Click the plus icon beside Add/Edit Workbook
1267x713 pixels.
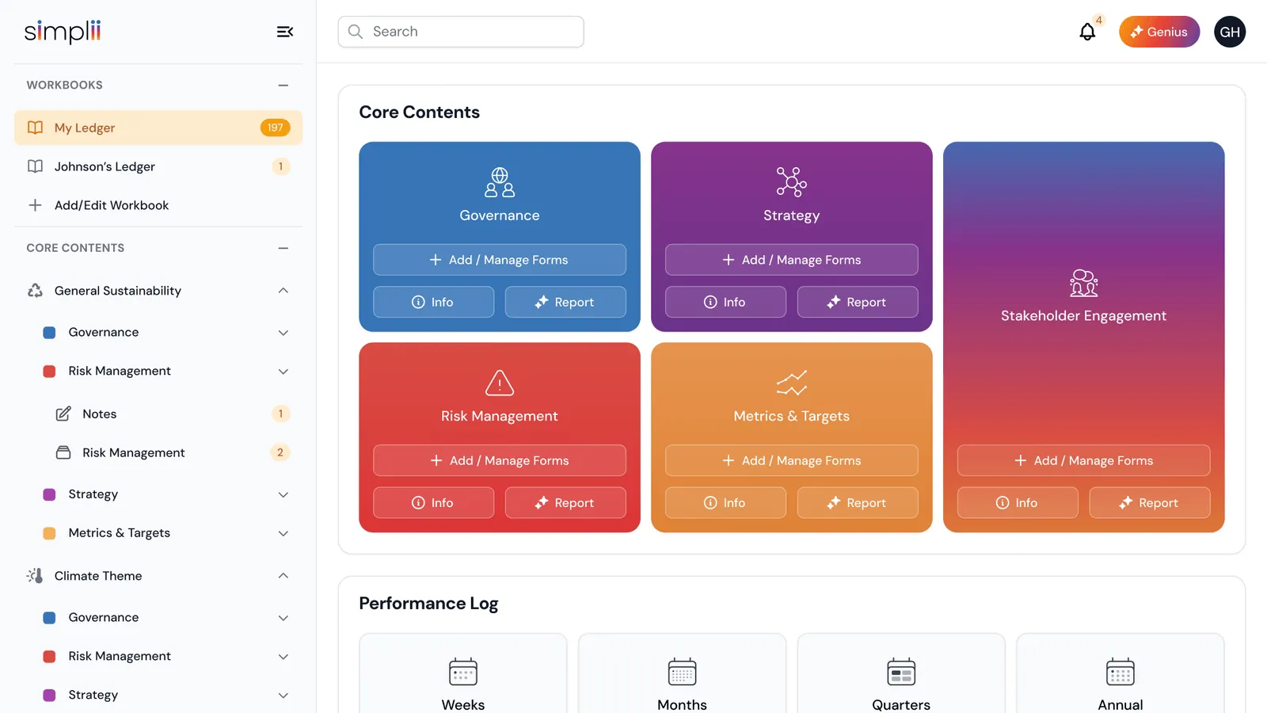coord(35,205)
